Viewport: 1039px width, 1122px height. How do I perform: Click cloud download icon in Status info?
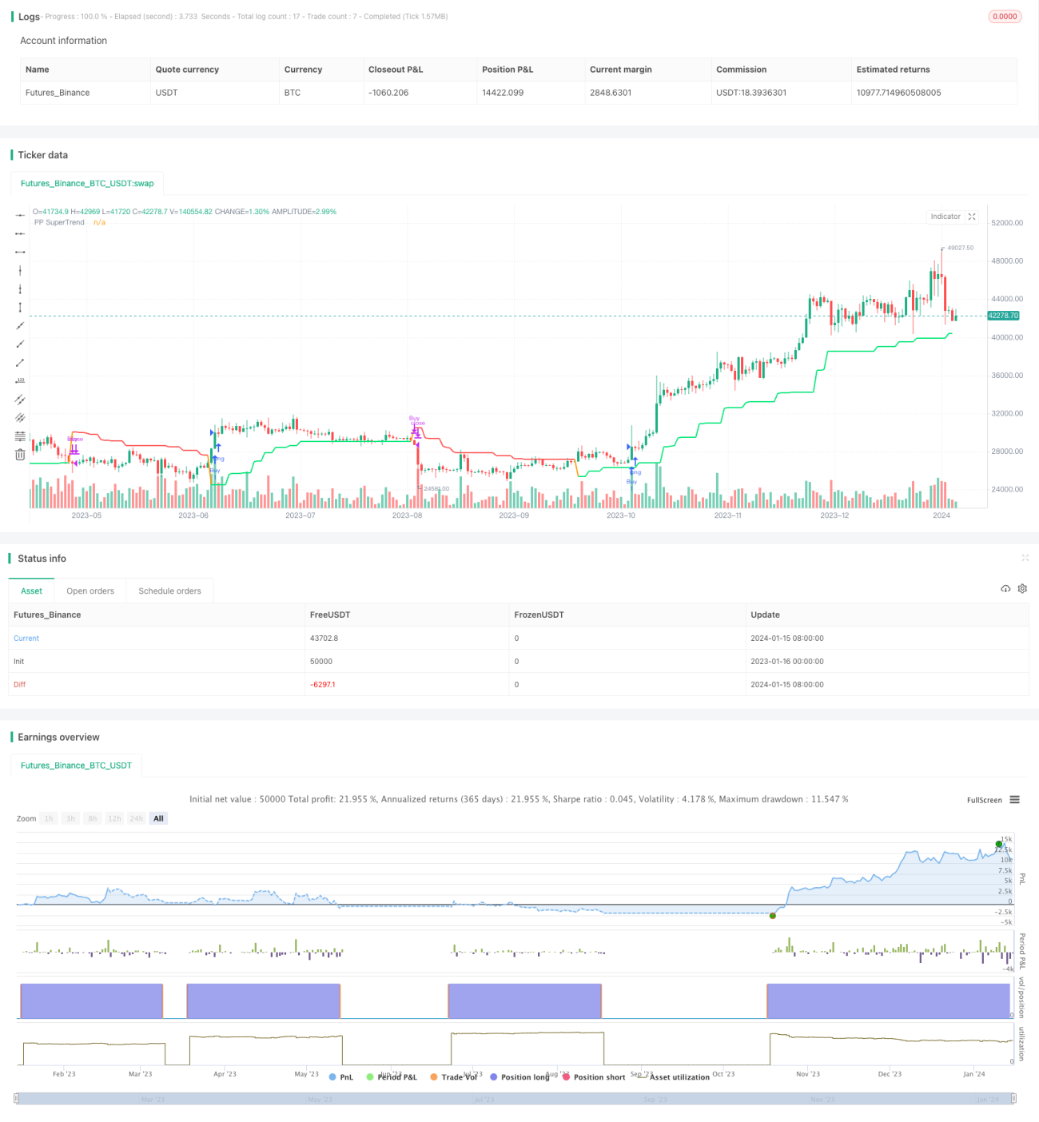[1005, 589]
